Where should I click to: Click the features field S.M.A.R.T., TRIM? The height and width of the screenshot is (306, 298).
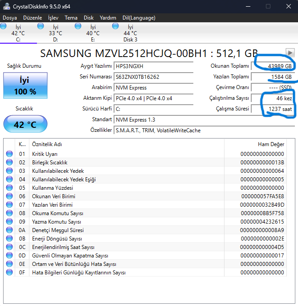click(204, 131)
